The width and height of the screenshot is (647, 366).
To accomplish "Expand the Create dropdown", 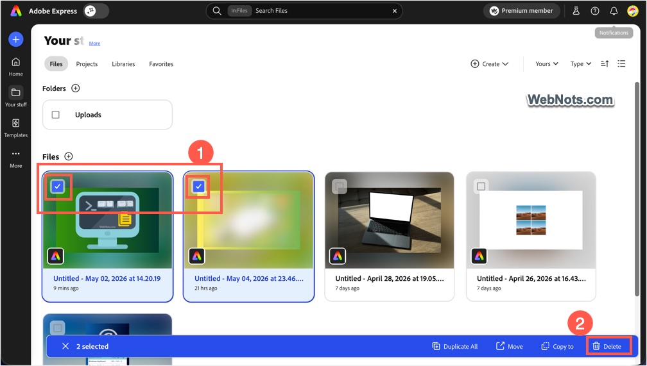I will [x=490, y=64].
